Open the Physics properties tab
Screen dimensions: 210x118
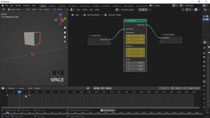204,94
